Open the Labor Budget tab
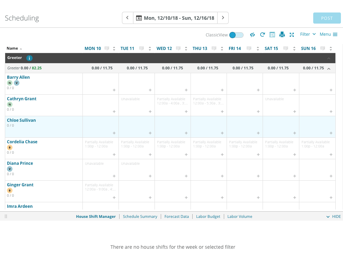343x264 pixels. pyautogui.click(x=208, y=216)
